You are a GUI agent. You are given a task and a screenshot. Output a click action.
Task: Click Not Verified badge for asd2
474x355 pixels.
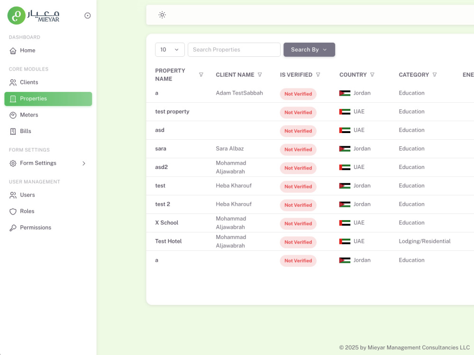298,168
